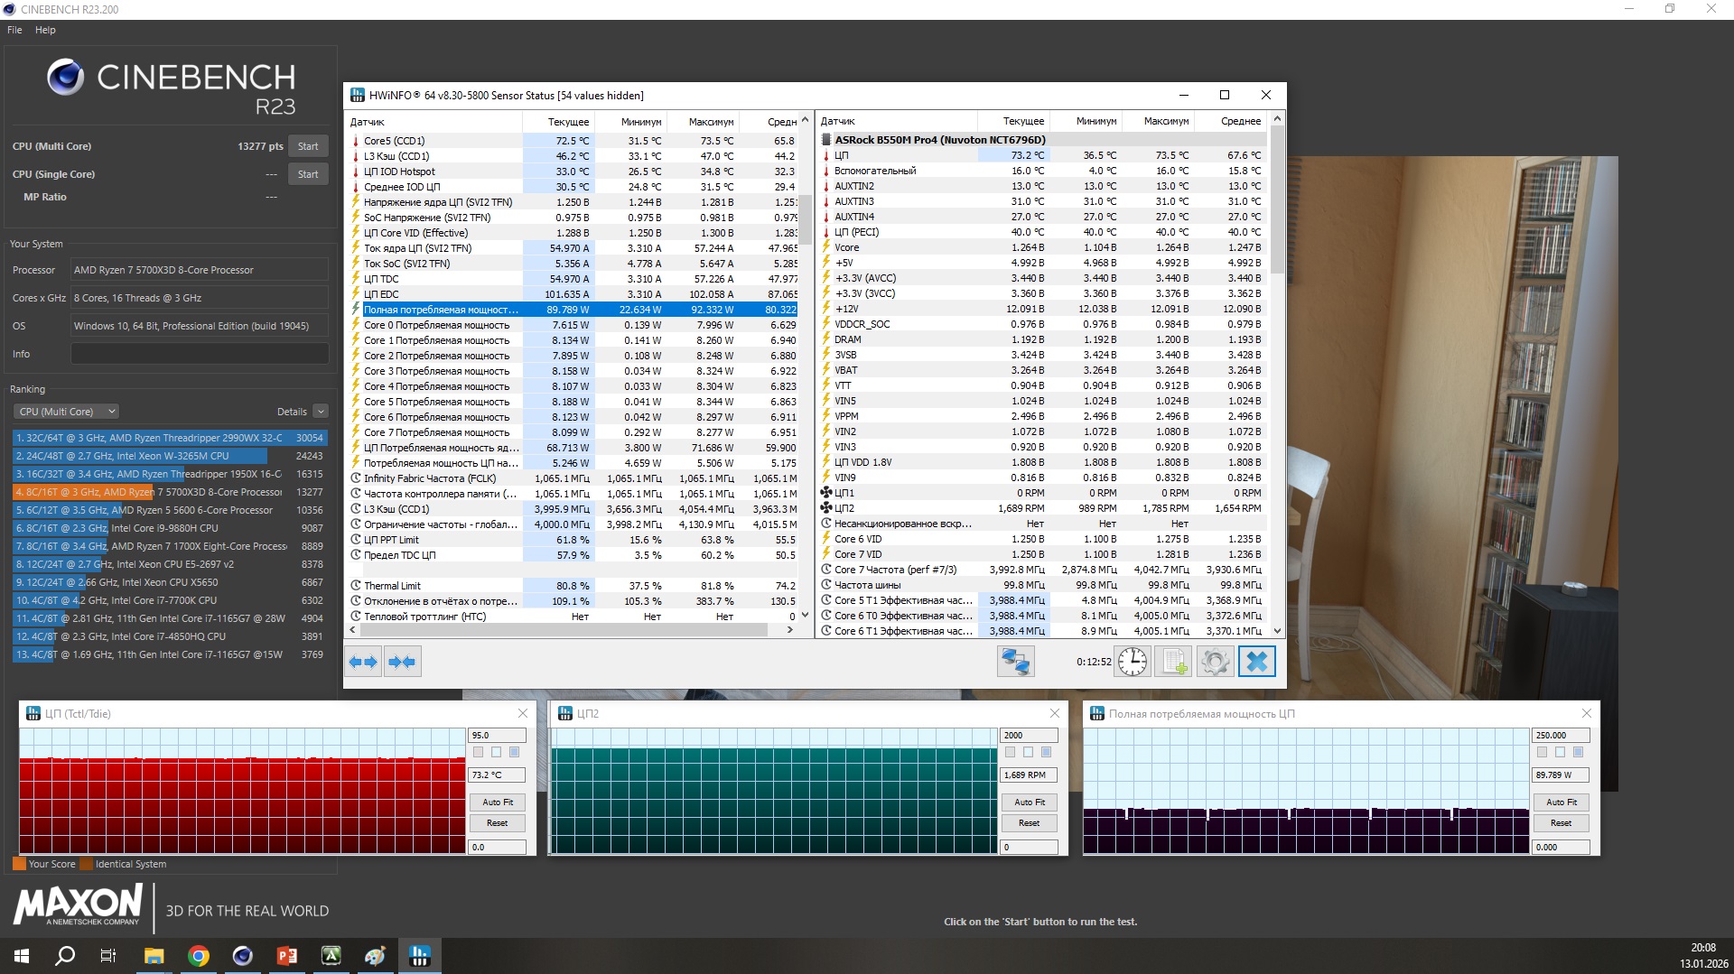Open HWiNFO sensor settings gear icon
Image resolution: width=1734 pixels, height=974 pixels.
click(x=1215, y=662)
